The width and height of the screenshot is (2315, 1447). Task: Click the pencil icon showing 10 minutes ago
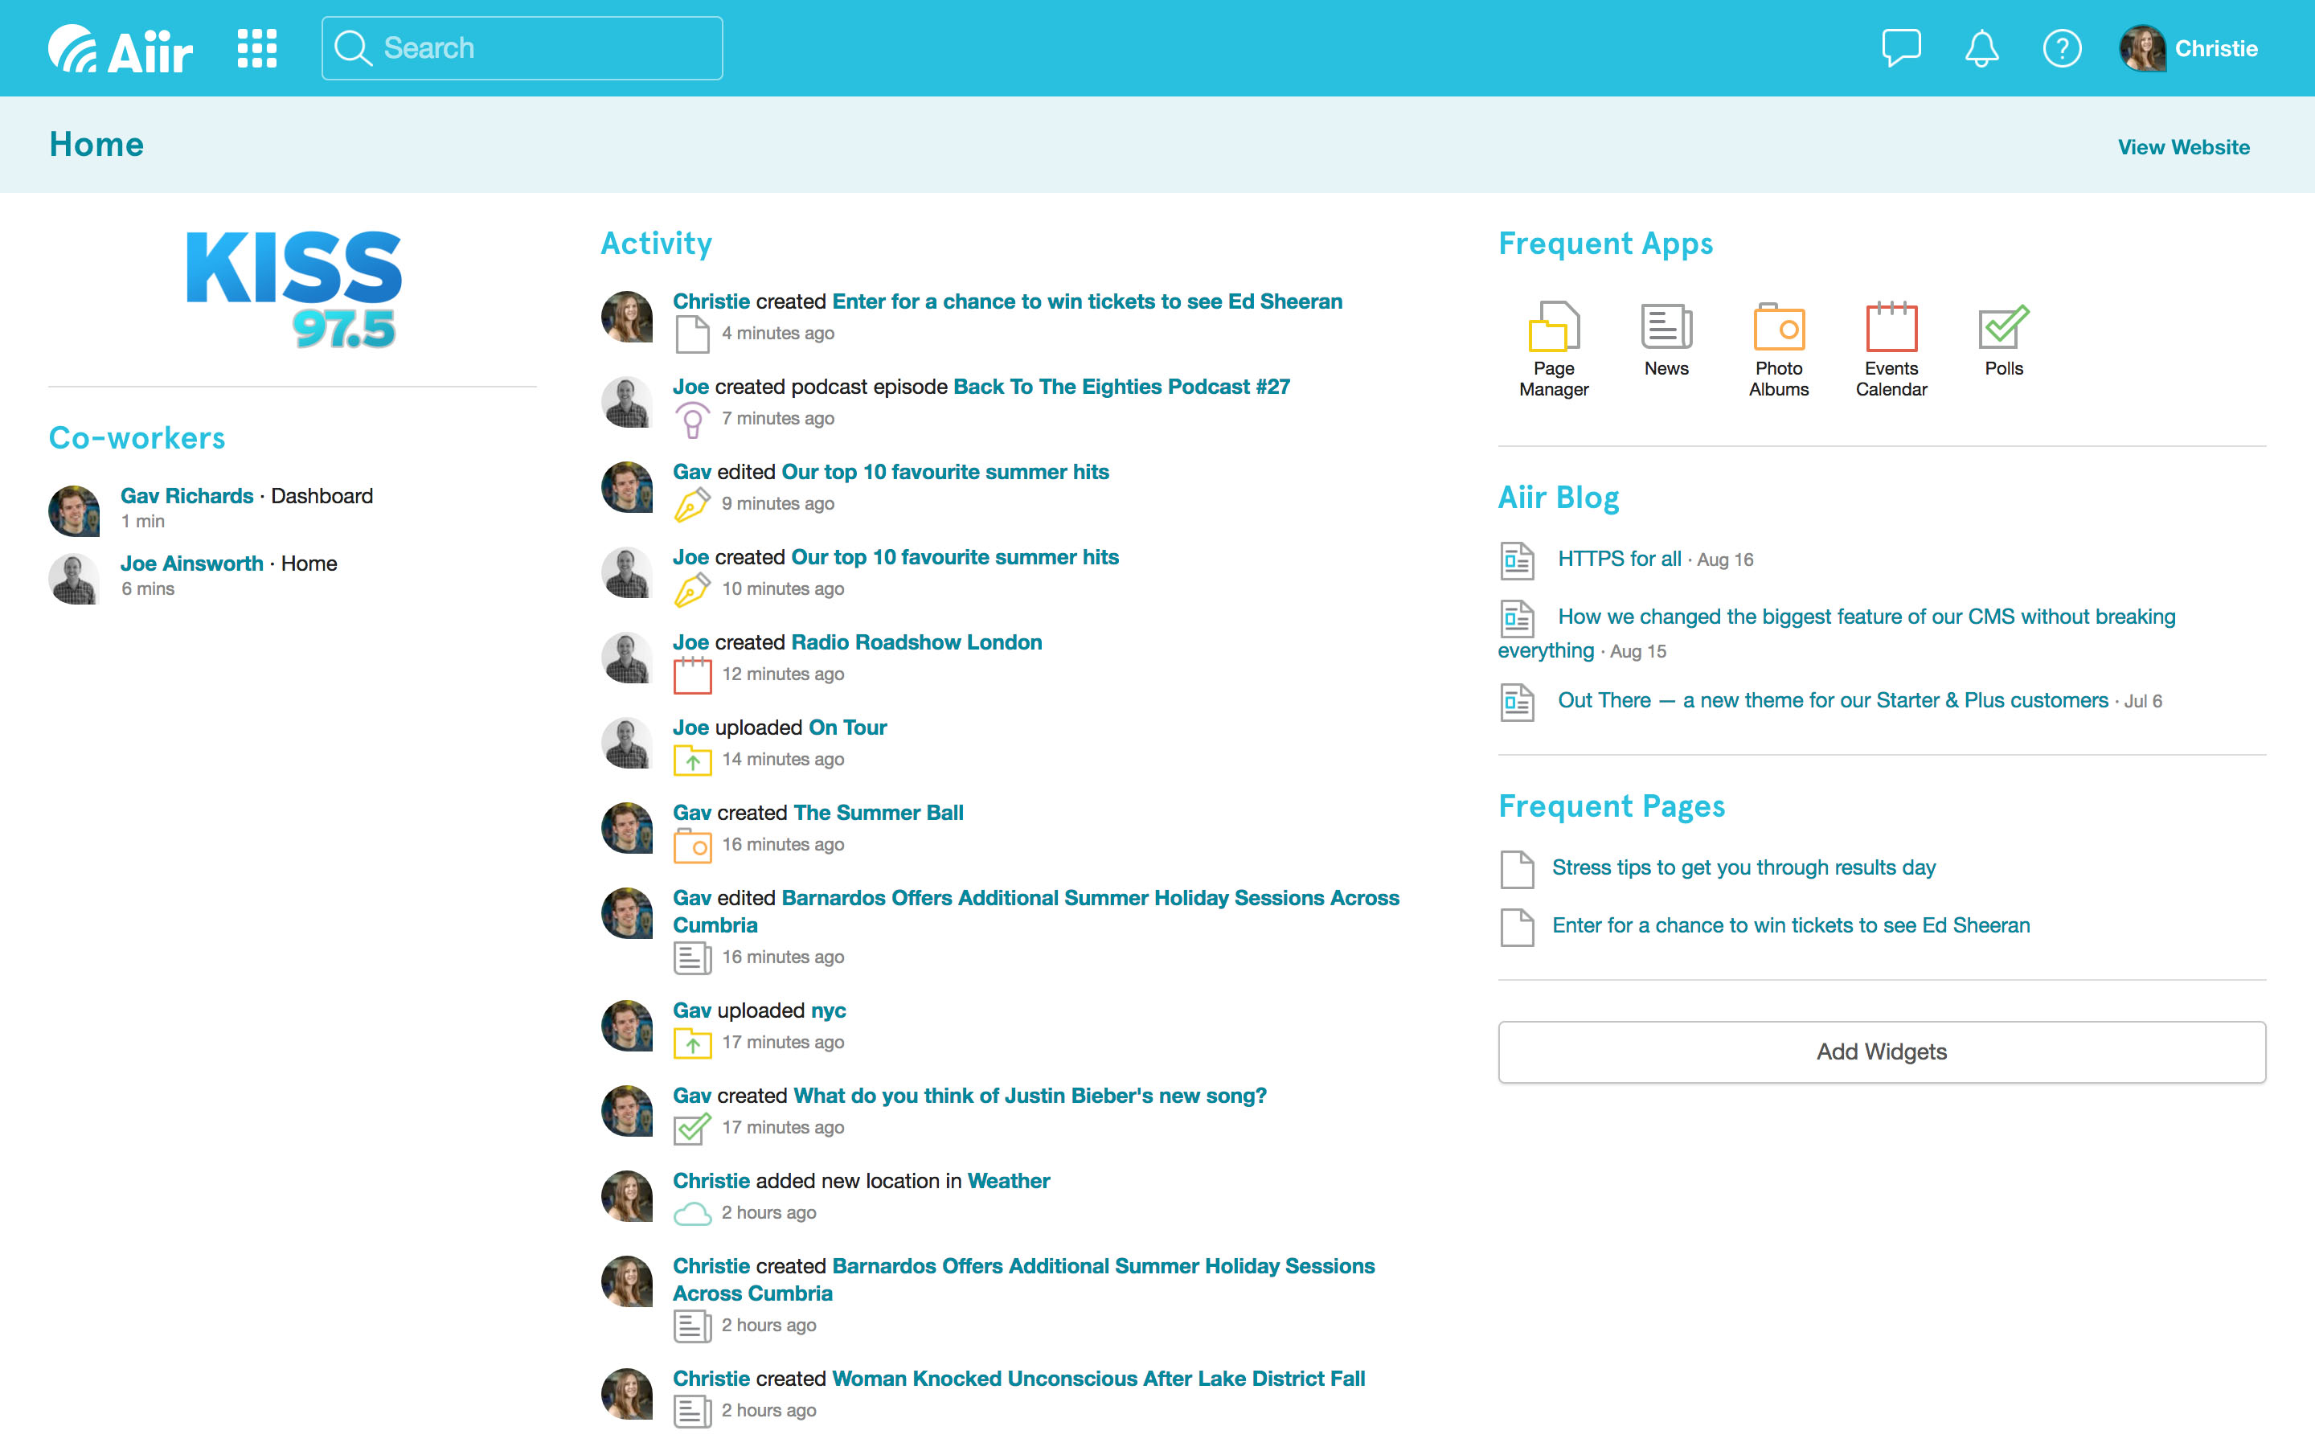(x=693, y=589)
